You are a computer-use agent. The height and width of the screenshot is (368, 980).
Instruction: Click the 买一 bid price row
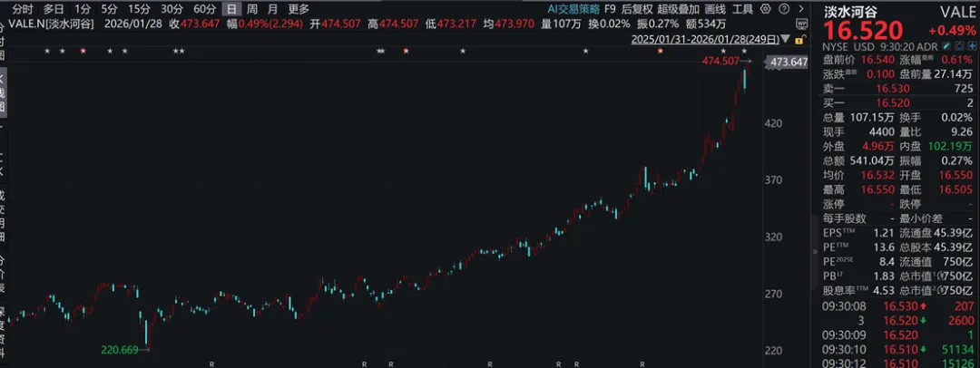pyautogui.click(x=898, y=103)
